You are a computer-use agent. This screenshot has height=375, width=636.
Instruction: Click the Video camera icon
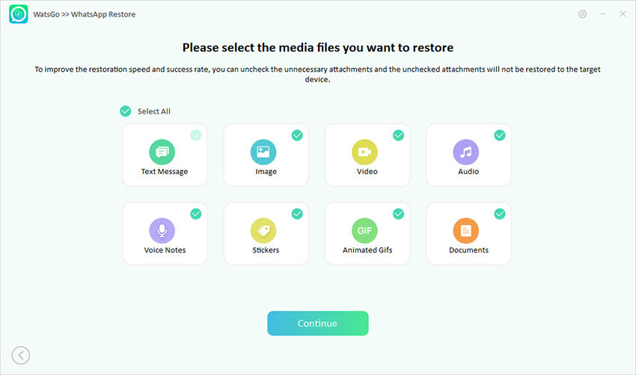364,152
